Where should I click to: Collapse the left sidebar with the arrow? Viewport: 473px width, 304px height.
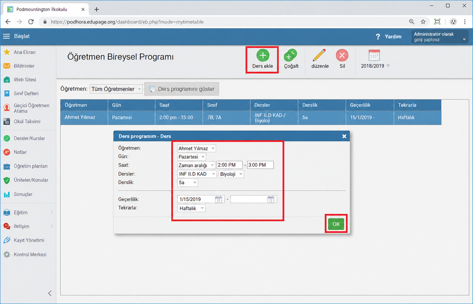pyautogui.click(x=50, y=293)
